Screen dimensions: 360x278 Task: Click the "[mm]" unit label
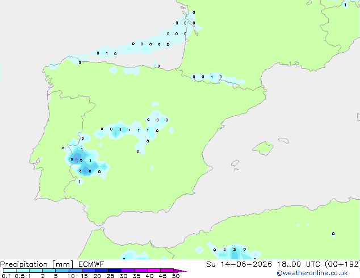tap(62, 264)
